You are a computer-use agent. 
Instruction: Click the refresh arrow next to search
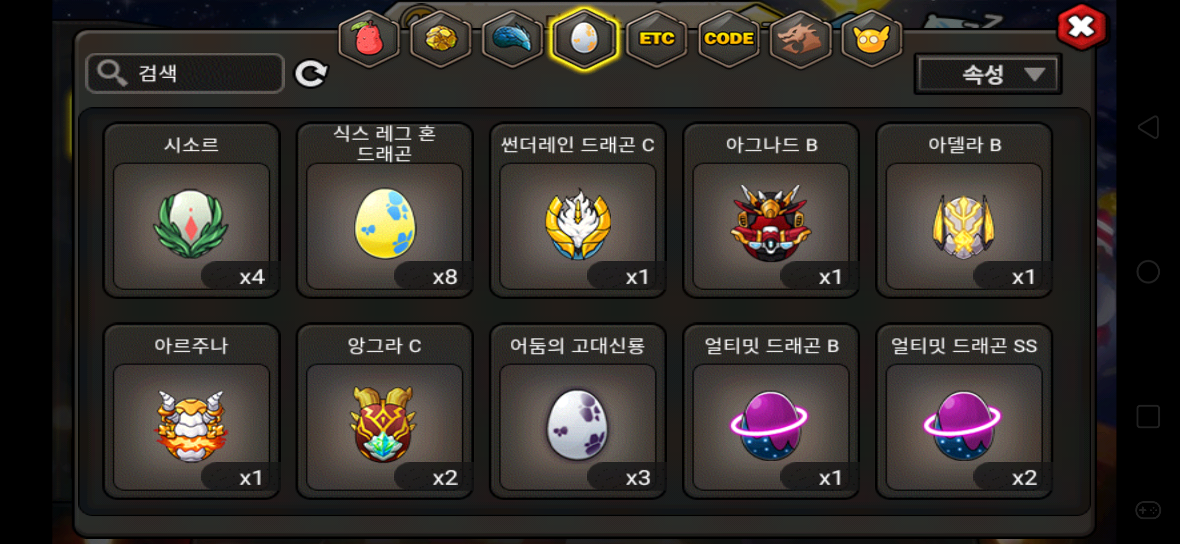click(x=311, y=74)
